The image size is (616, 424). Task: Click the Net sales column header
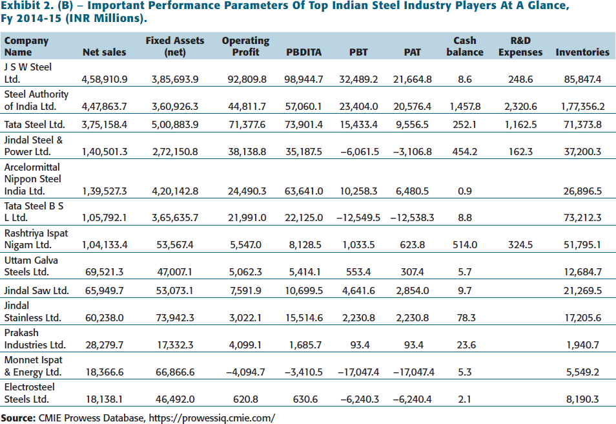pos(105,52)
